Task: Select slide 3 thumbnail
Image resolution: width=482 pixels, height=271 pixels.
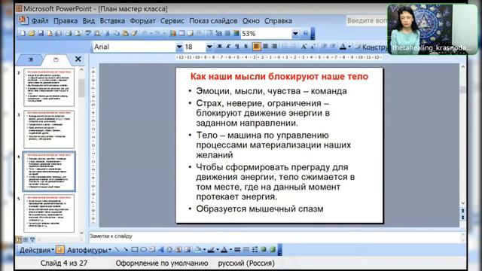Action: tap(49, 129)
